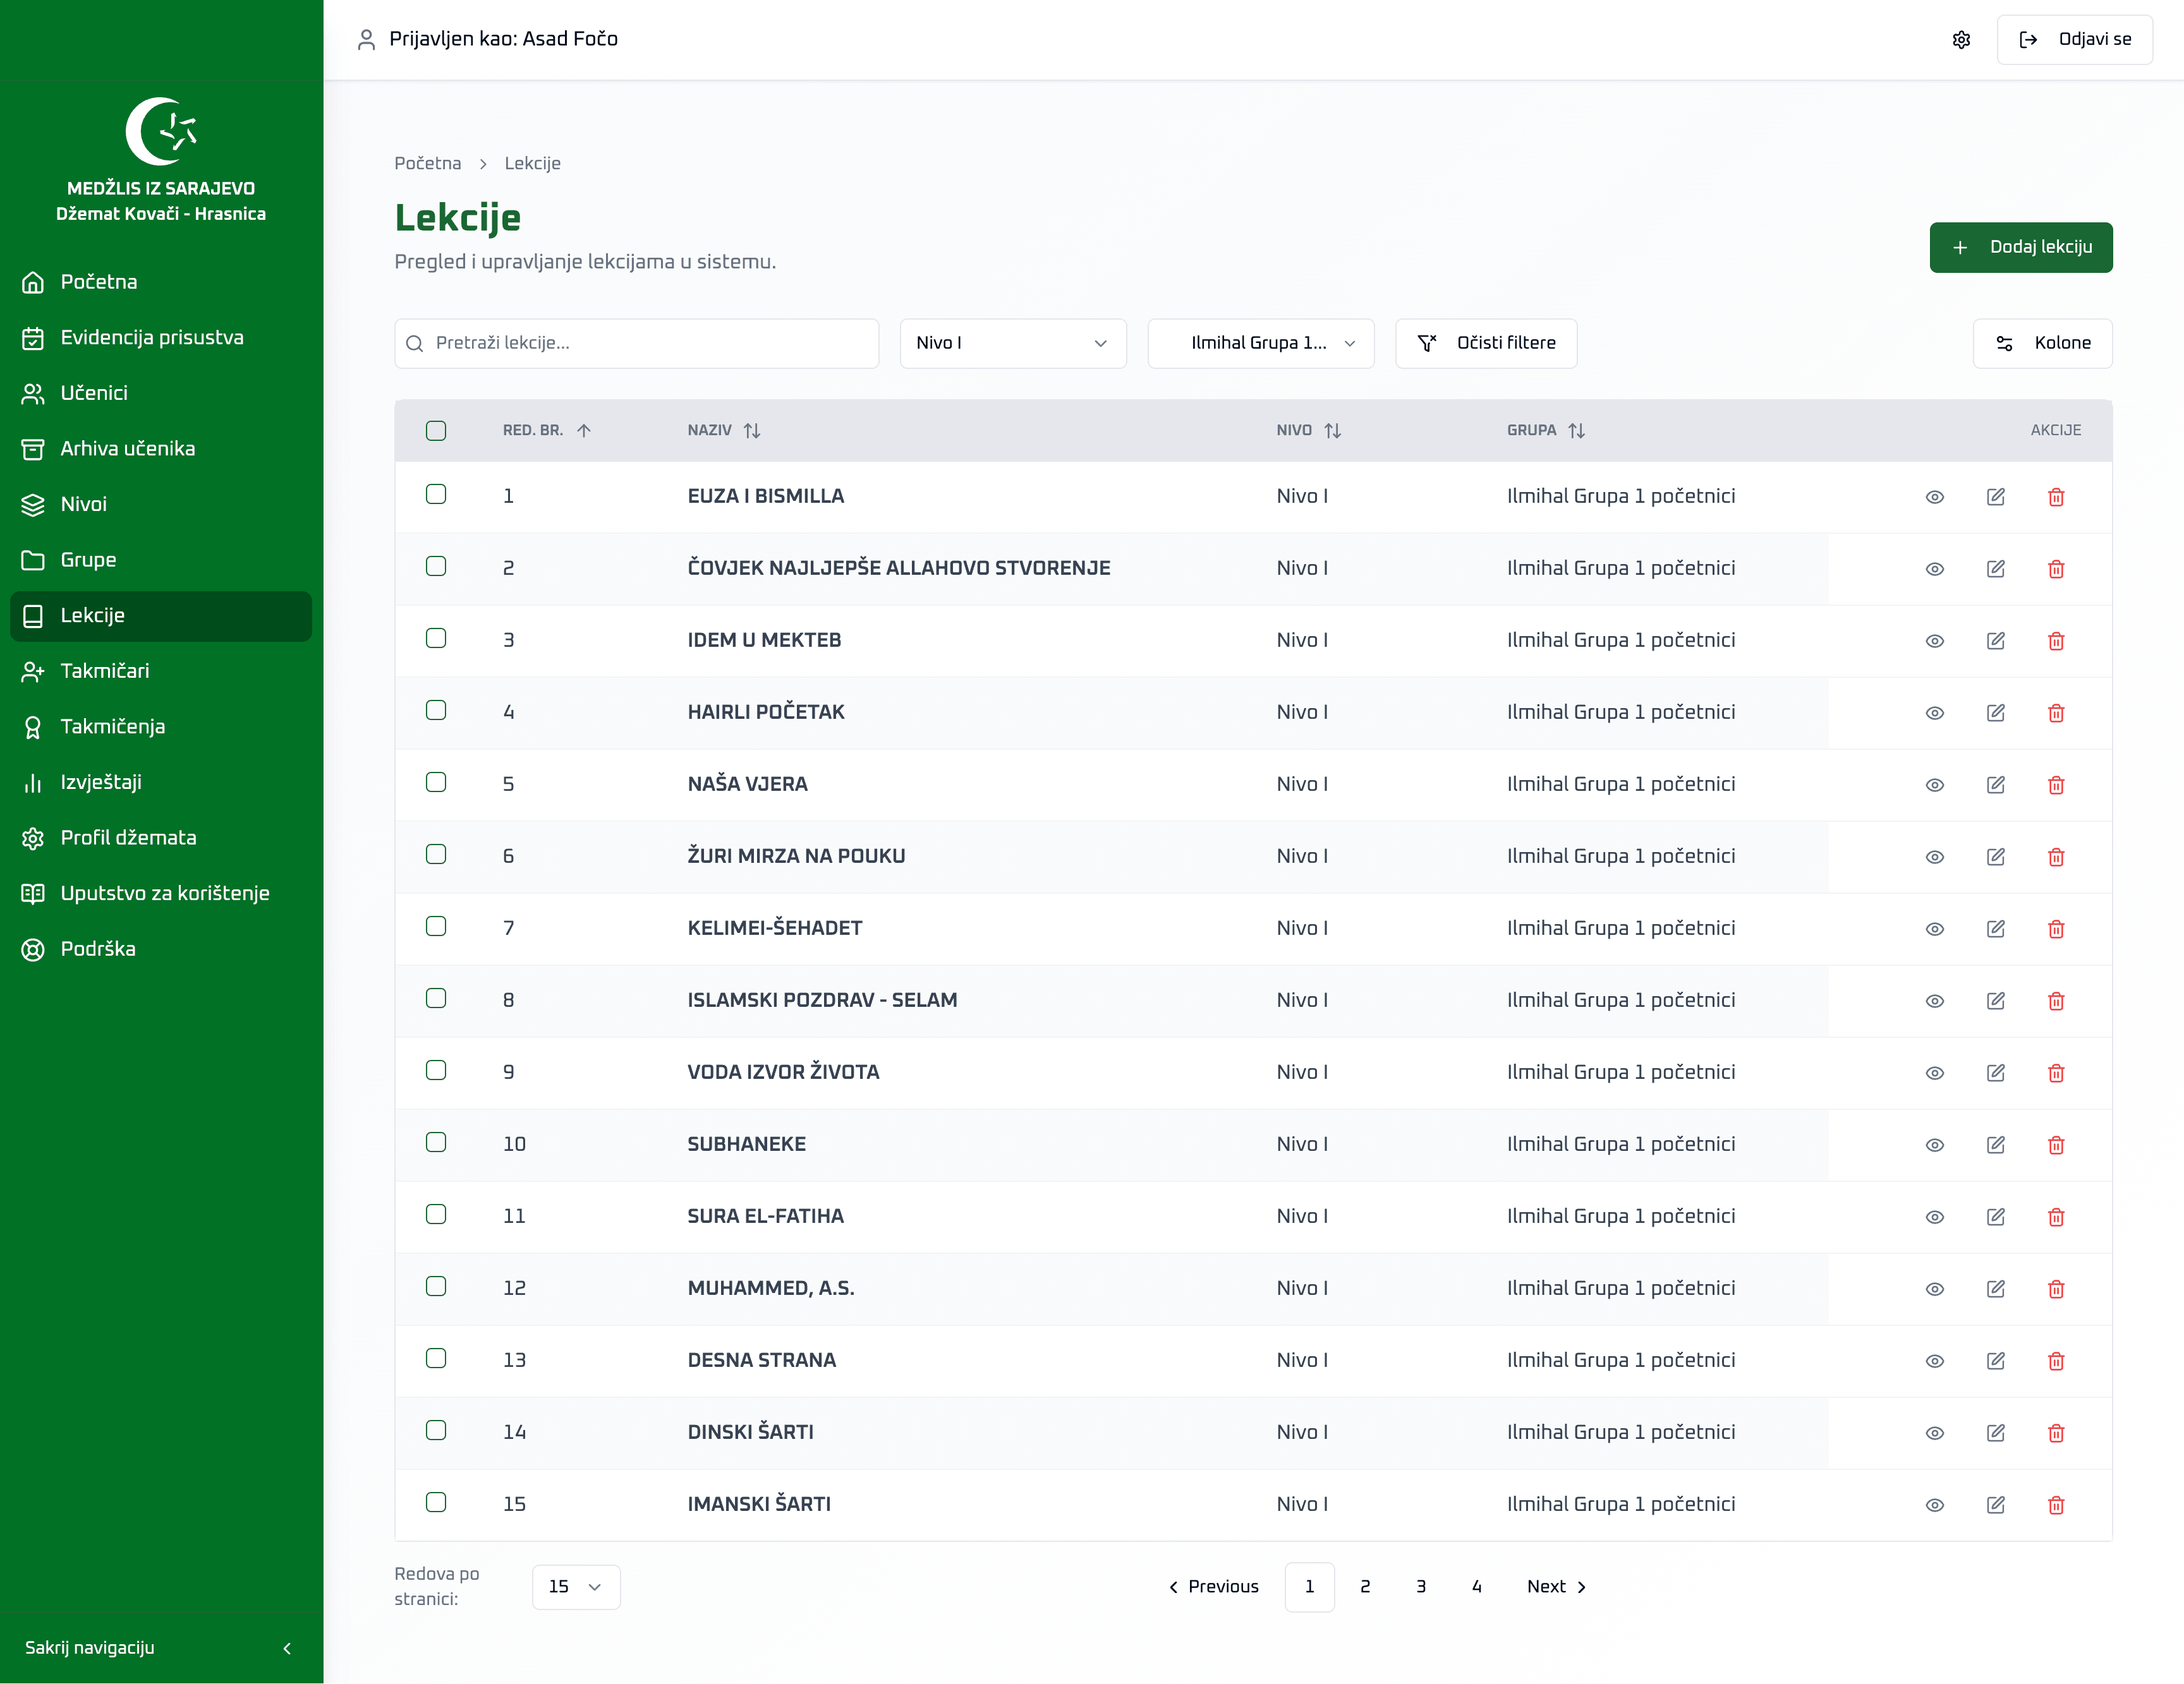Click the settings gear icon in top bar
This screenshot has height=1684, width=2184.
1961,40
